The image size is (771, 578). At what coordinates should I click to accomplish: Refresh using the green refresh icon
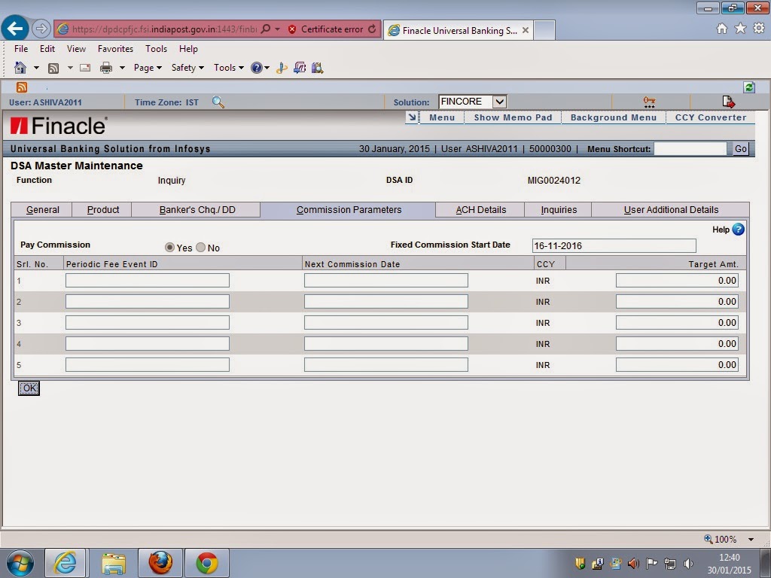pyautogui.click(x=748, y=87)
